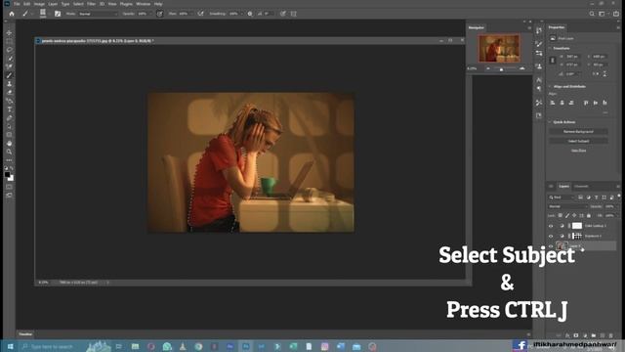Open the smoothing options gear

(250, 14)
